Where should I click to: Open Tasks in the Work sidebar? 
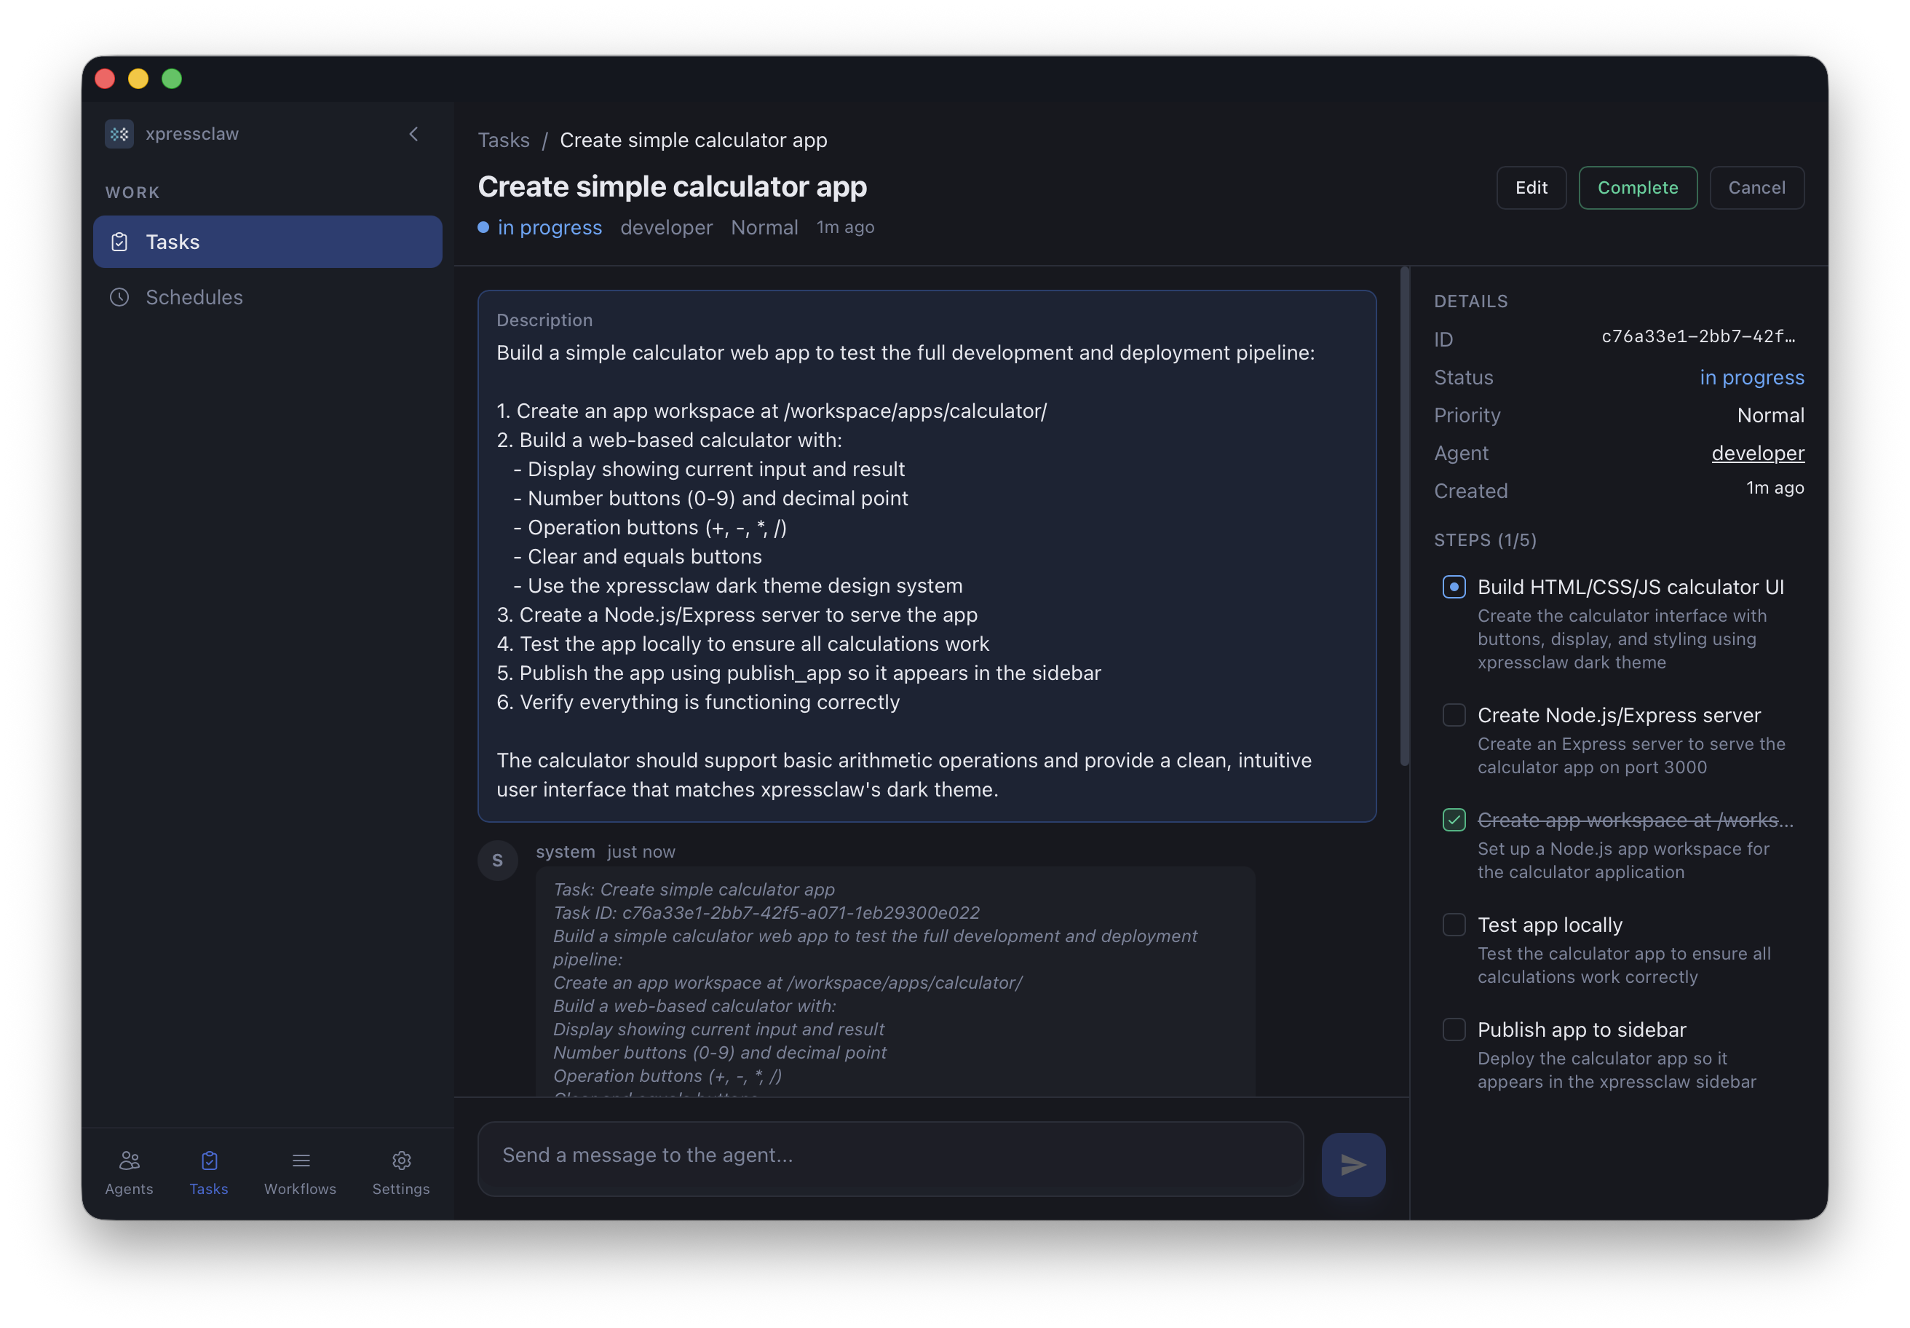click(267, 241)
